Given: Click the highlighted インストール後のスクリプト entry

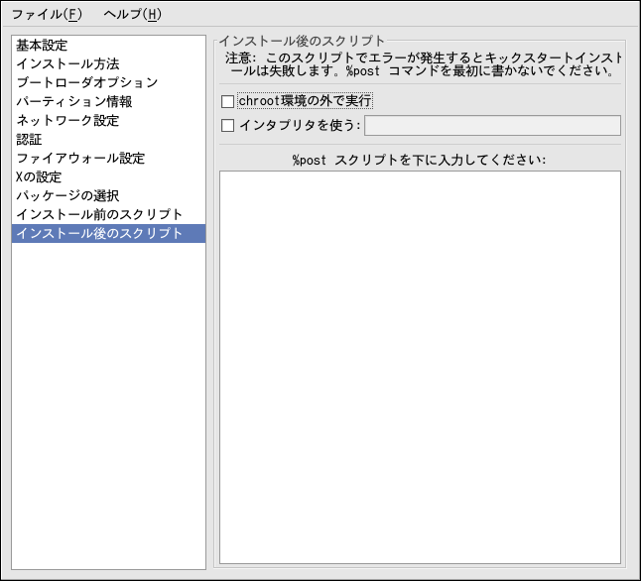Looking at the screenshot, I should pos(99,234).
